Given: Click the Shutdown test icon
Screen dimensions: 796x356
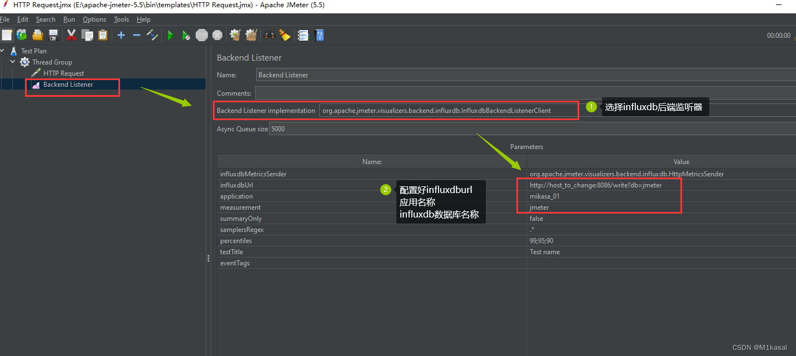Looking at the screenshot, I should (217, 35).
